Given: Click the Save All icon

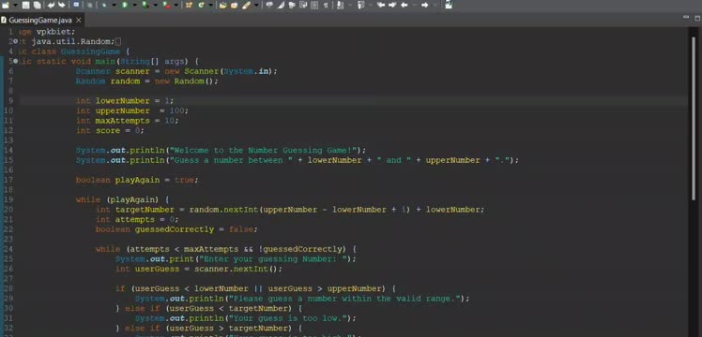Looking at the screenshot, I should (38, 5).
